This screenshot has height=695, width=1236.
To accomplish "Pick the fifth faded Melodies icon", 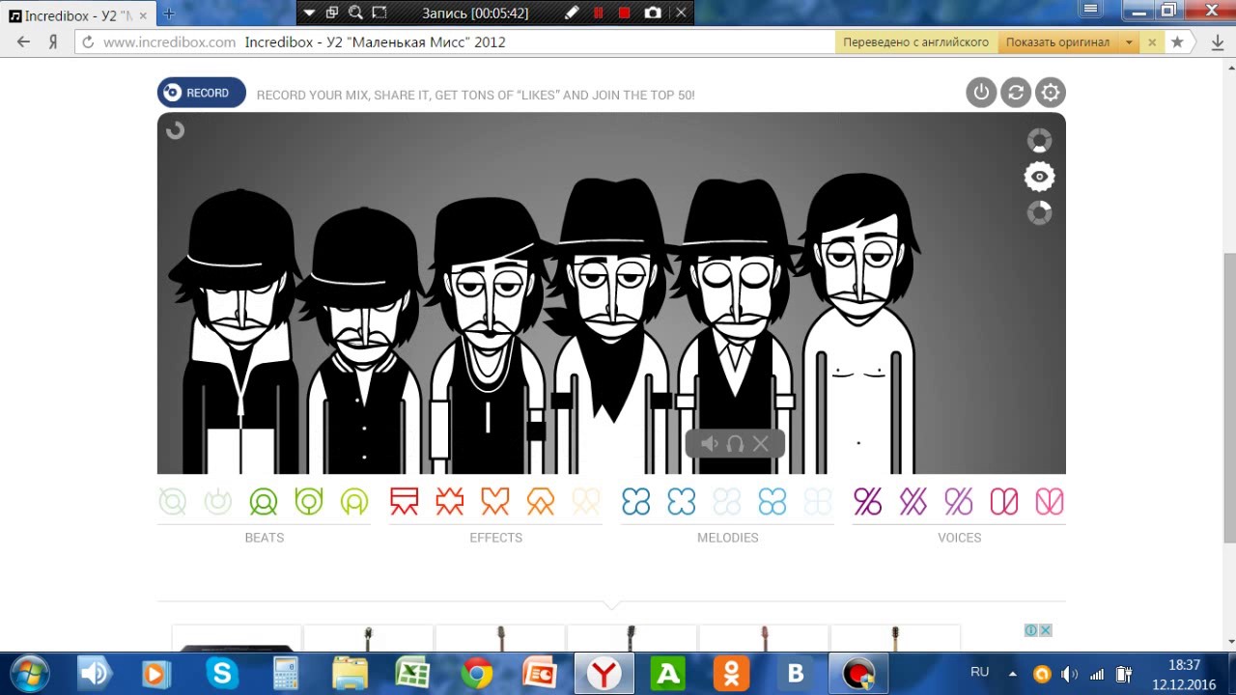I will [818, 502].
